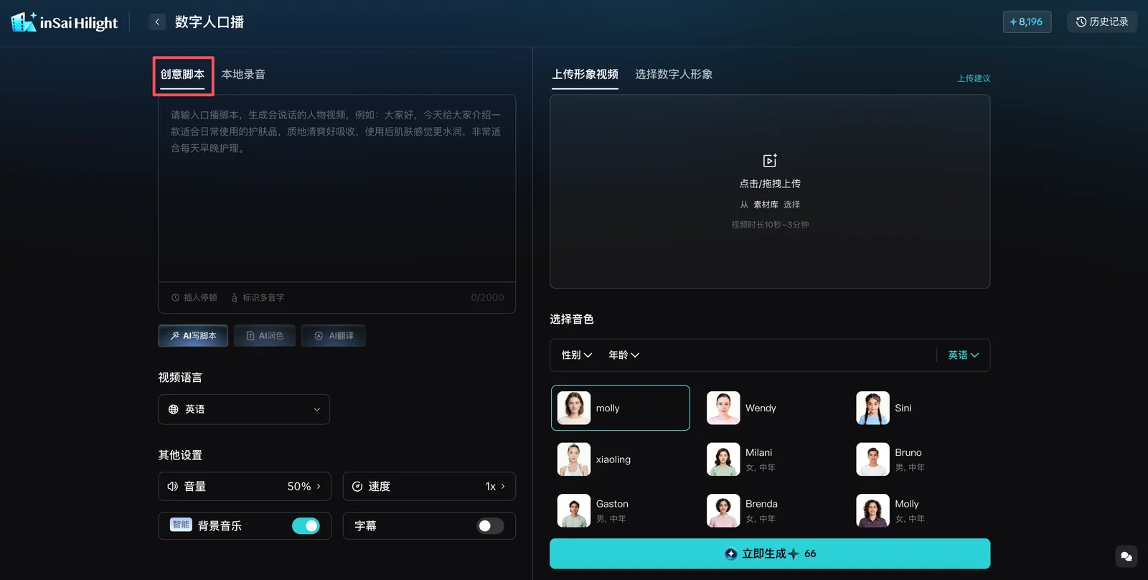The width and height of the screenshot is (1148, 580).
Task: Click the 立即生成 button
Action: [770, 553]
